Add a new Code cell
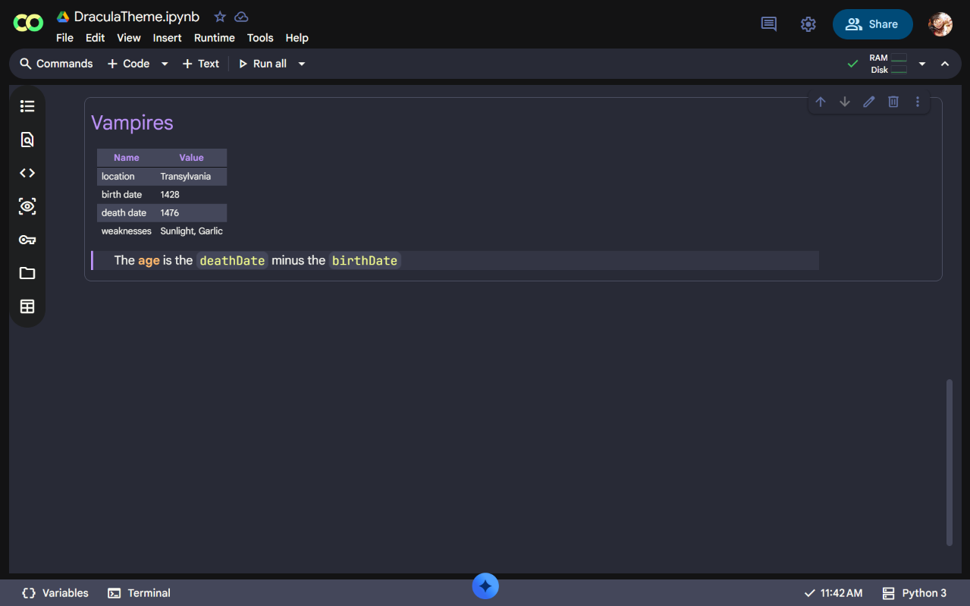 click(128, 64)
